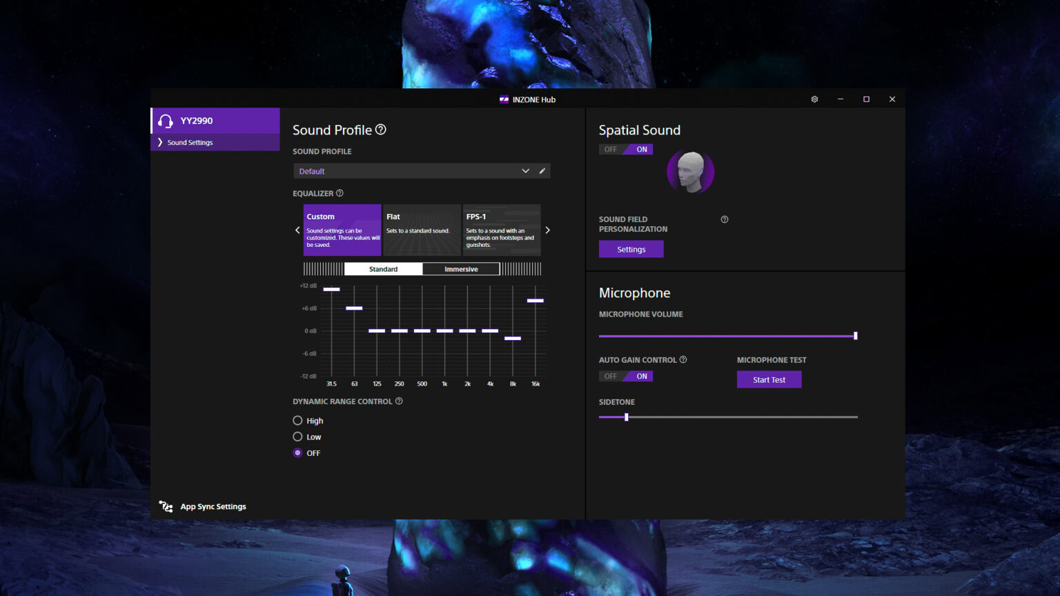Open Sound Field Personalization help icon
The height and width of the screenshot is (596, 1060).
(x=725, y=219)
